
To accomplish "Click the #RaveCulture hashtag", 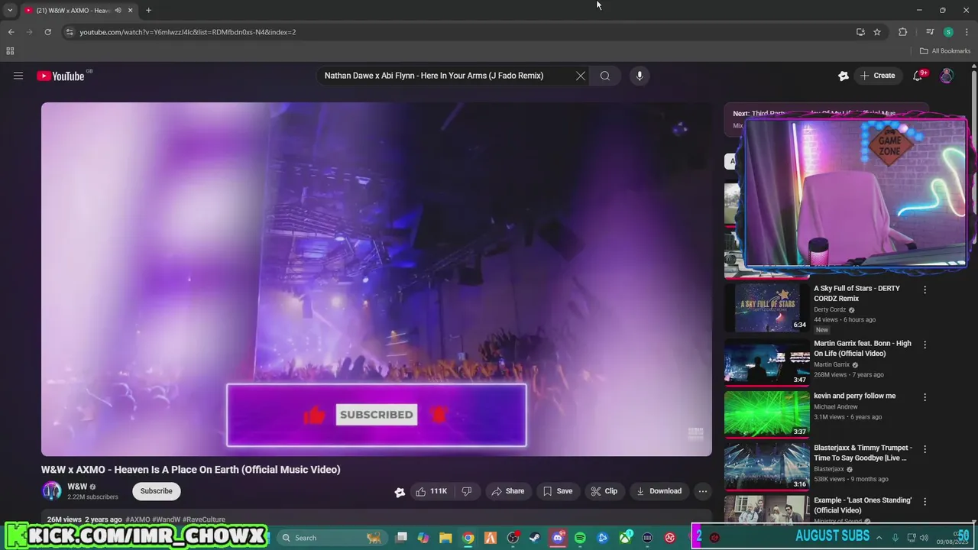I will click(x=204, y=519).
